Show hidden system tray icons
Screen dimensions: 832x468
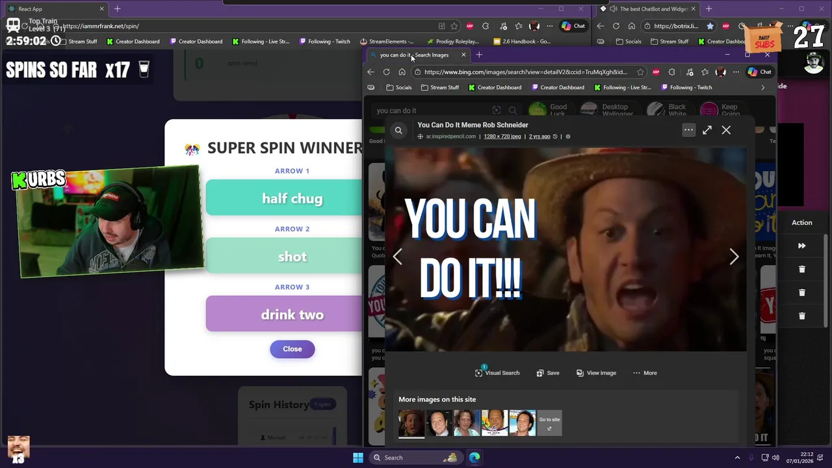pos(737,458)
